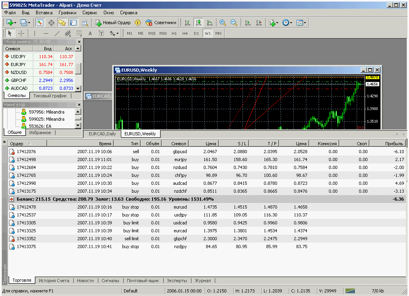Click the Новый Ордер button
Screen dimensions: 409x296
click(113, 23)
